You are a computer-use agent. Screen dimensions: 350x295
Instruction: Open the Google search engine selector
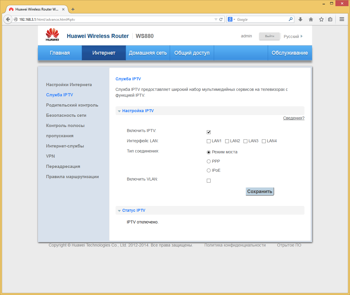[232, 19]
